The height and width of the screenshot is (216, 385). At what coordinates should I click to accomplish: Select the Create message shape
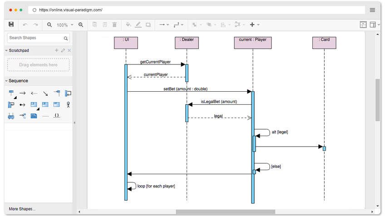57,93
